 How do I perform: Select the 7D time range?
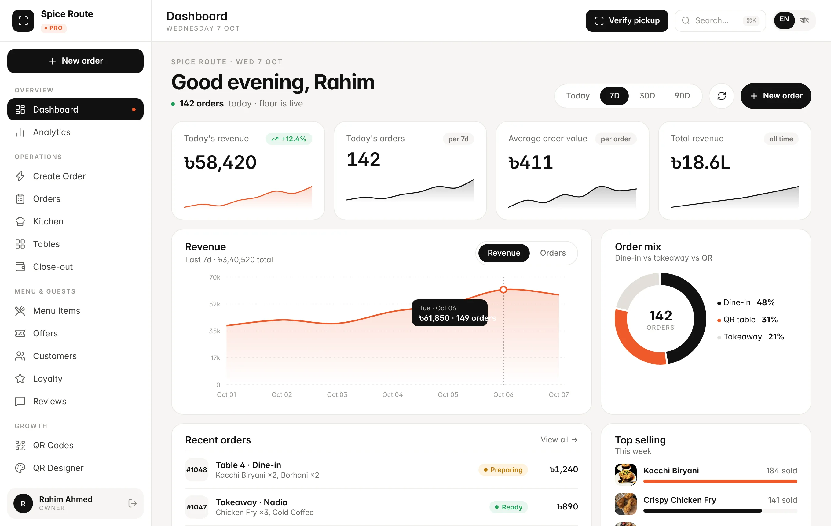click(x=614, y=96)
